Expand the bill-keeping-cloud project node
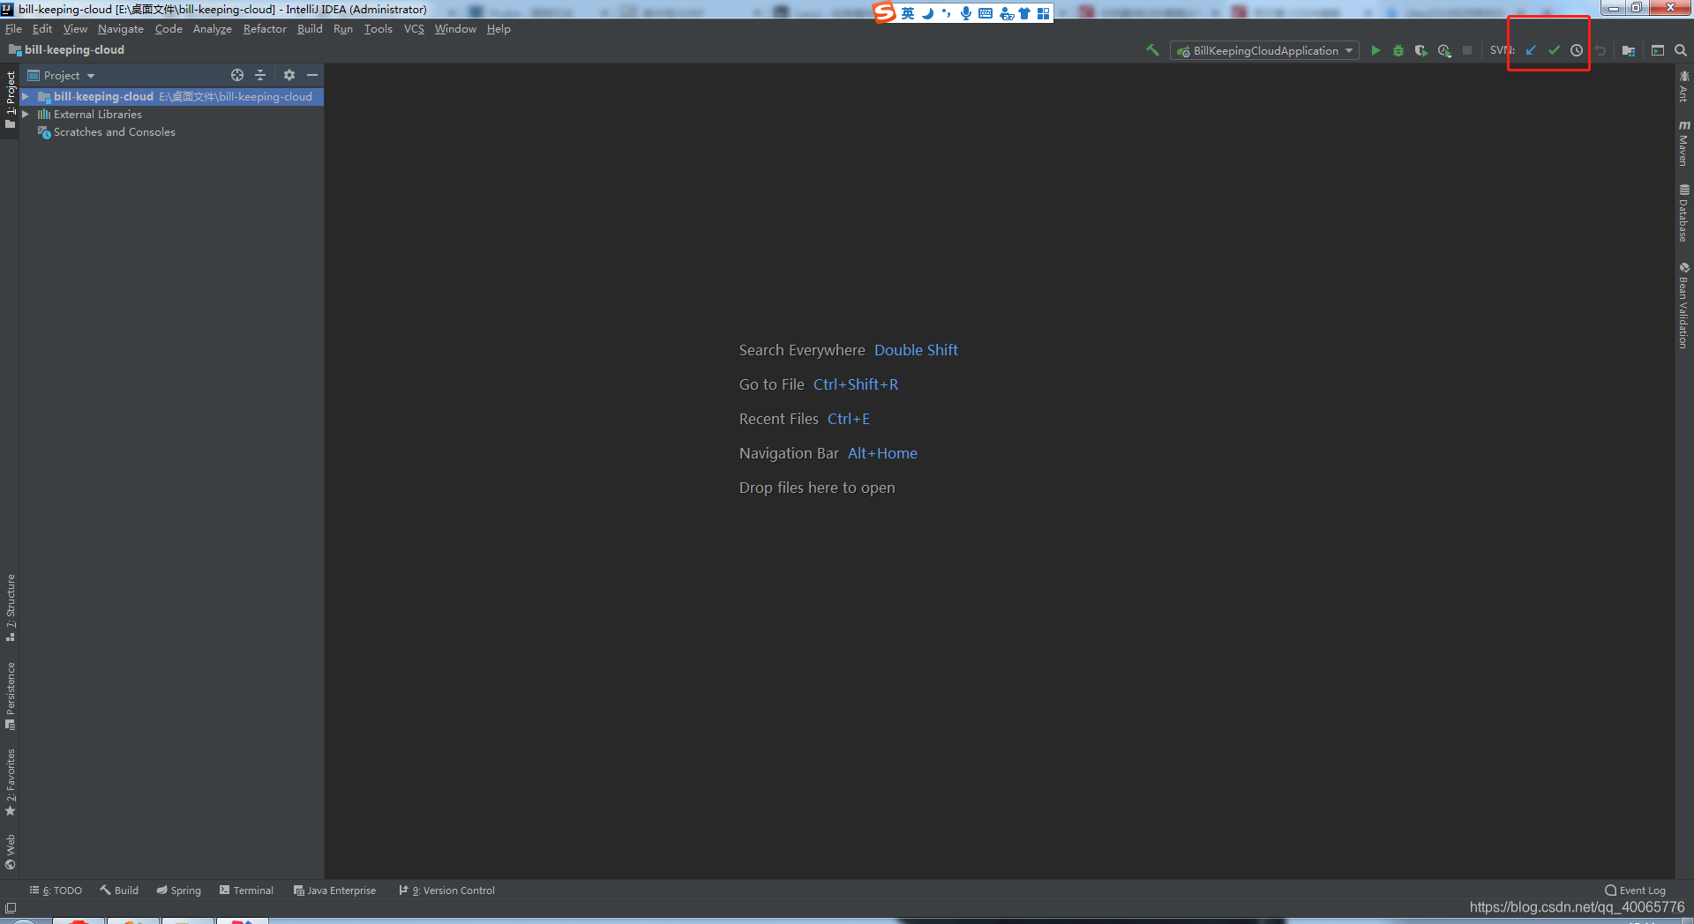 tap(26, 96)
